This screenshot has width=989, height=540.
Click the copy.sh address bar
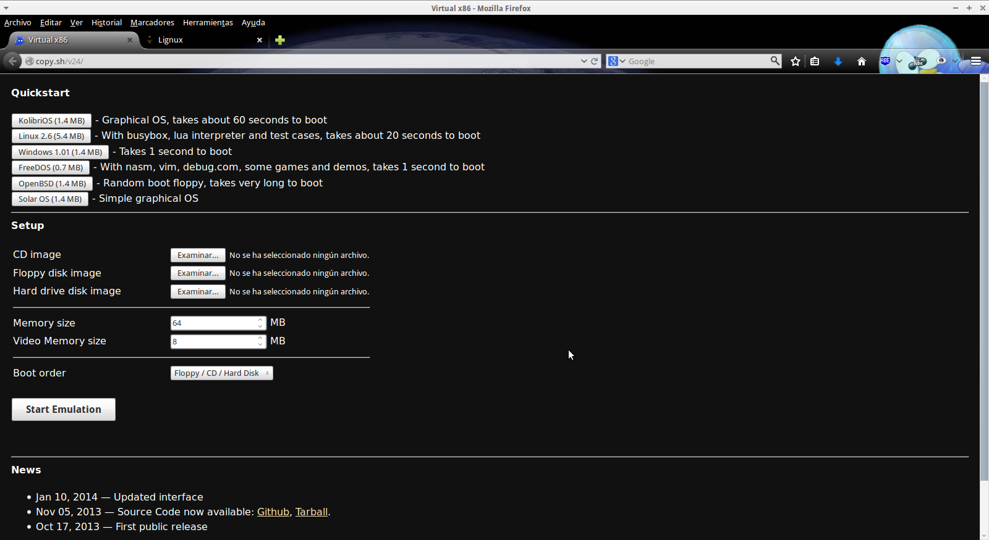click(x=306, y=61)
